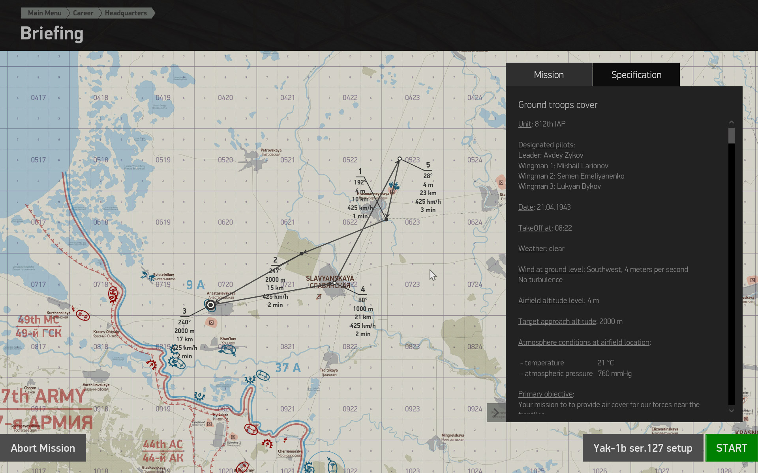
Task: Open the Career breadcrumb
Action: (83, 13)
